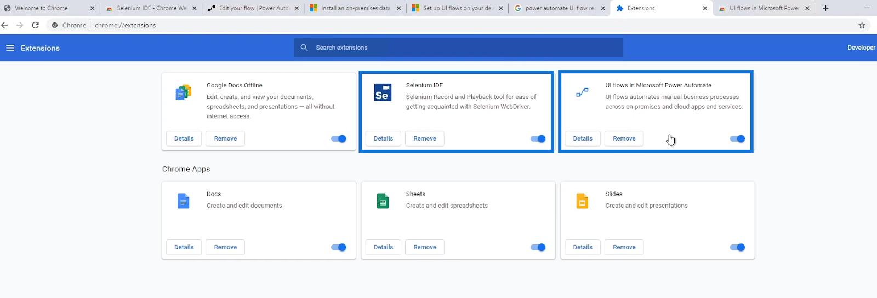Viewport: 877px width, 298px height.
Task: Click the Developer mode label
Action: click(x=862, y=48)
